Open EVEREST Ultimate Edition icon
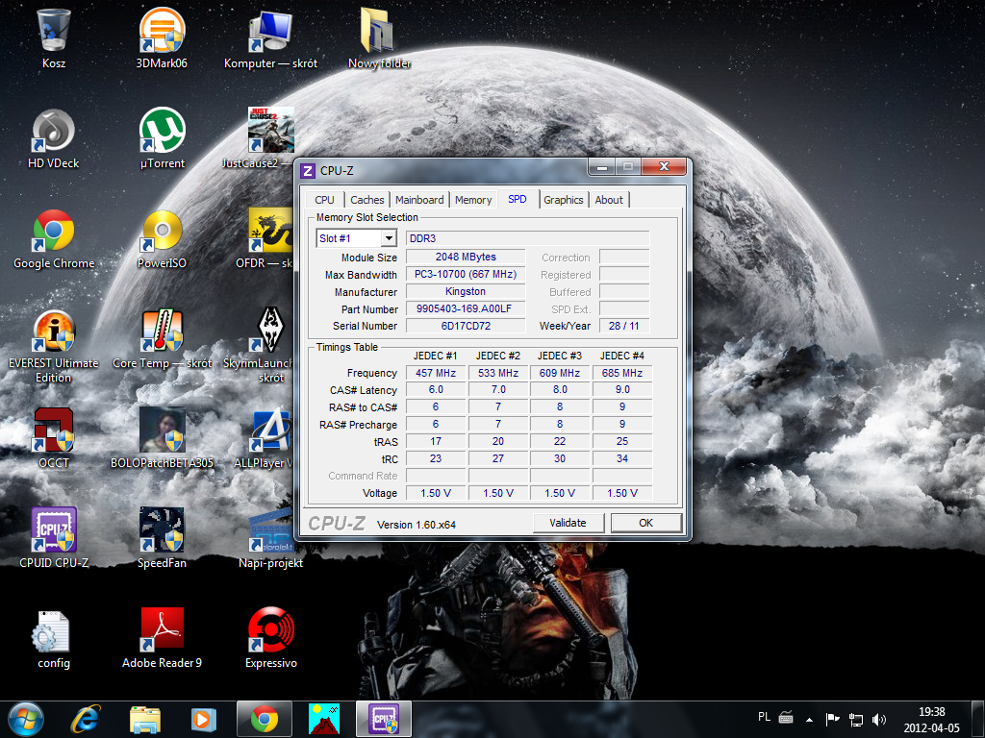The height and width of the screenshot is (738, 985). (x=54, y=332)
